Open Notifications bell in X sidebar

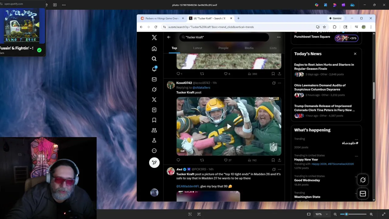(x=154, y=69)
